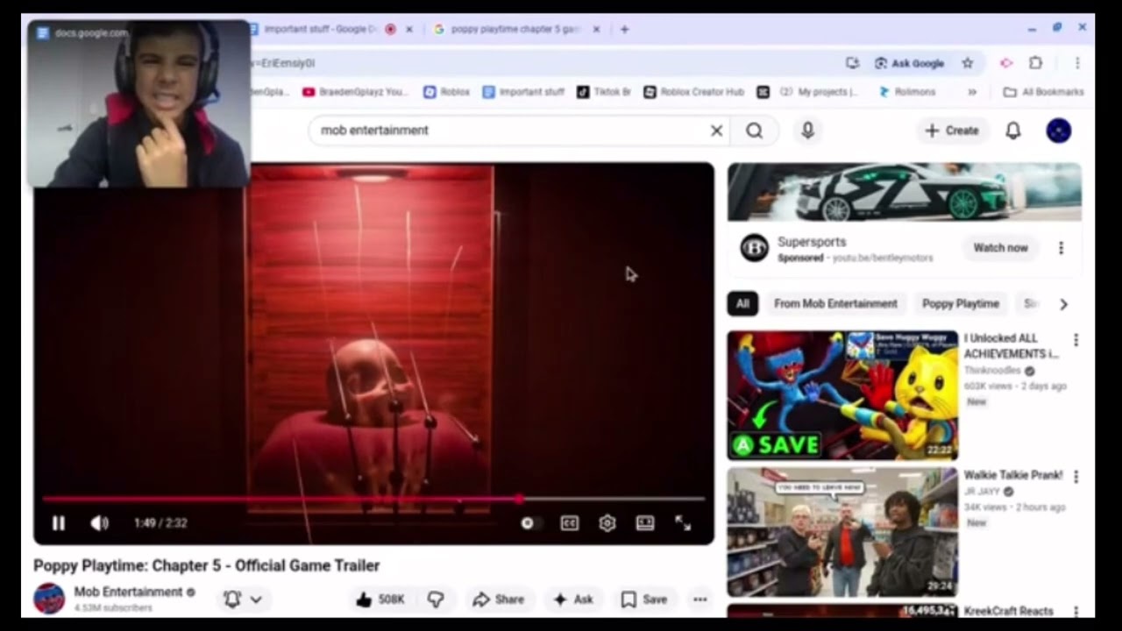
Task: Open the BraedenGplayz YouTube bookmark
Action: [355, 92]
